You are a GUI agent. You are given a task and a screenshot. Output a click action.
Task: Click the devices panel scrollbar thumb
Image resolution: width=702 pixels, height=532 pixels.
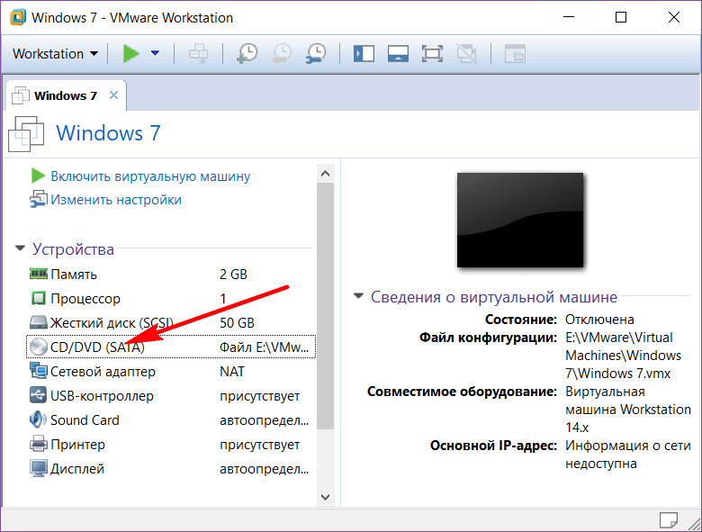coord(326,306)
